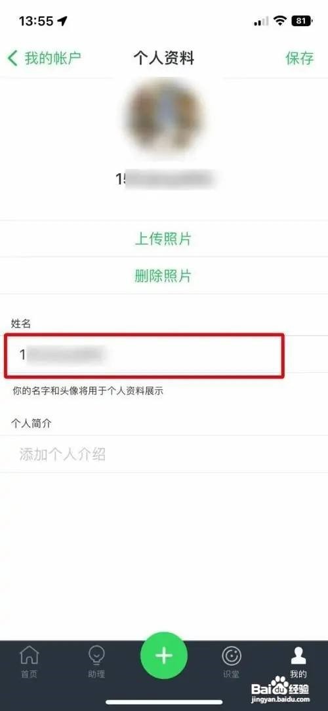Select the 我的 profile icon
Screen dimensions: 328x711
tap(298, 655)
